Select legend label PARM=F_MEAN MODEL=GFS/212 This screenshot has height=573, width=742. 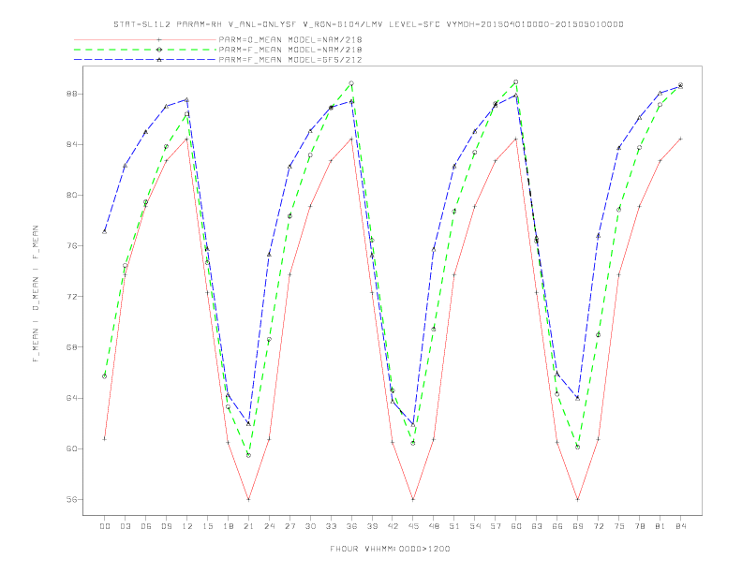tap(290, 60)
